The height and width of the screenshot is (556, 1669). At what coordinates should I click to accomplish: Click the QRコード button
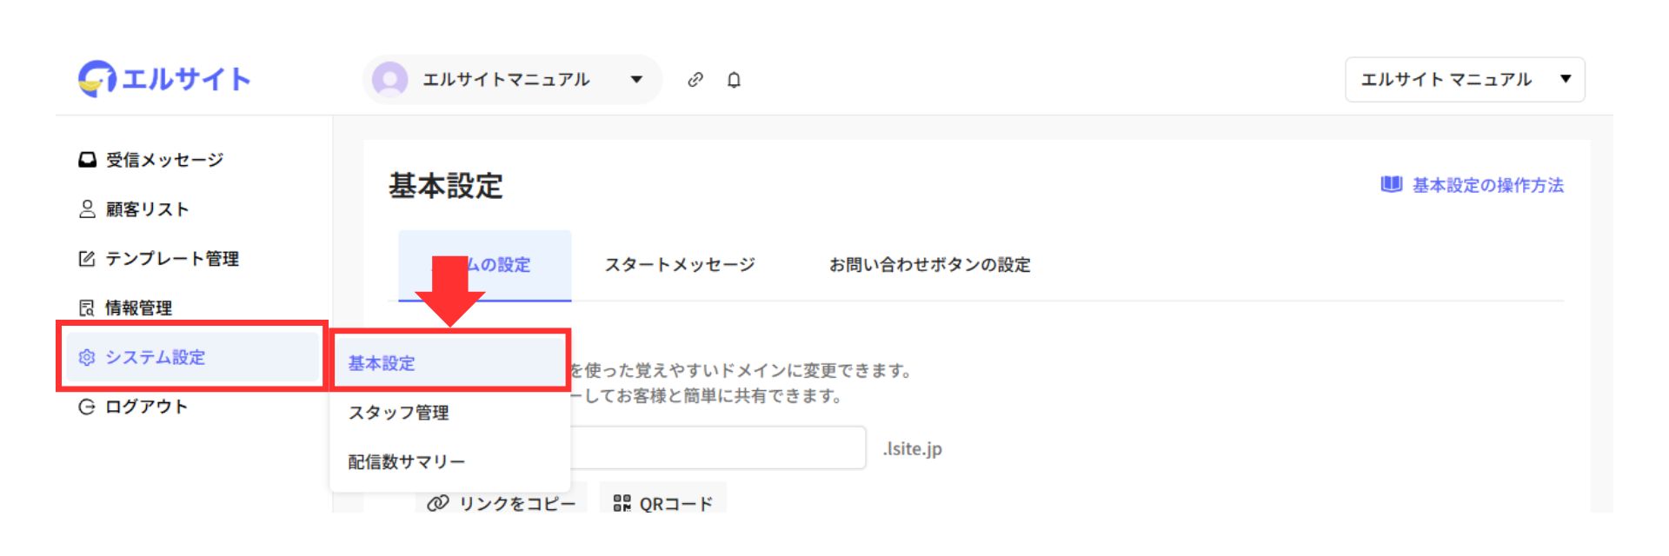click(663, 502)
